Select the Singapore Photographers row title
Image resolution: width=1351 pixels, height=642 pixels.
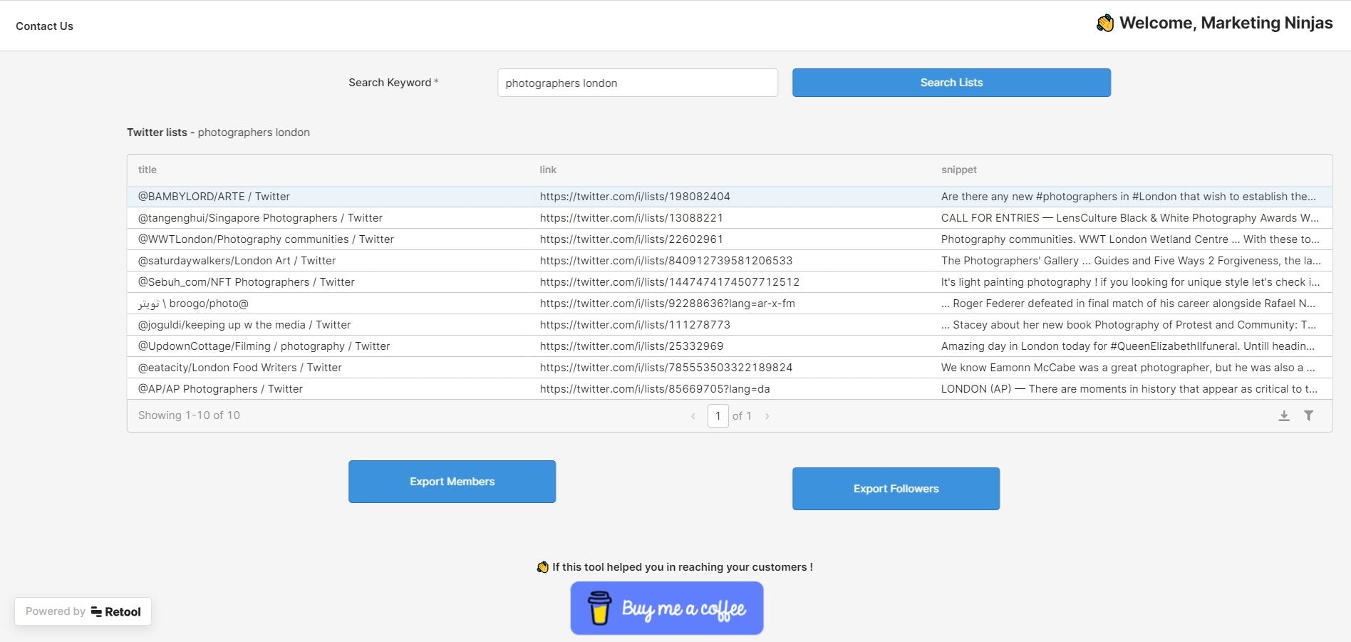[260, 218]
